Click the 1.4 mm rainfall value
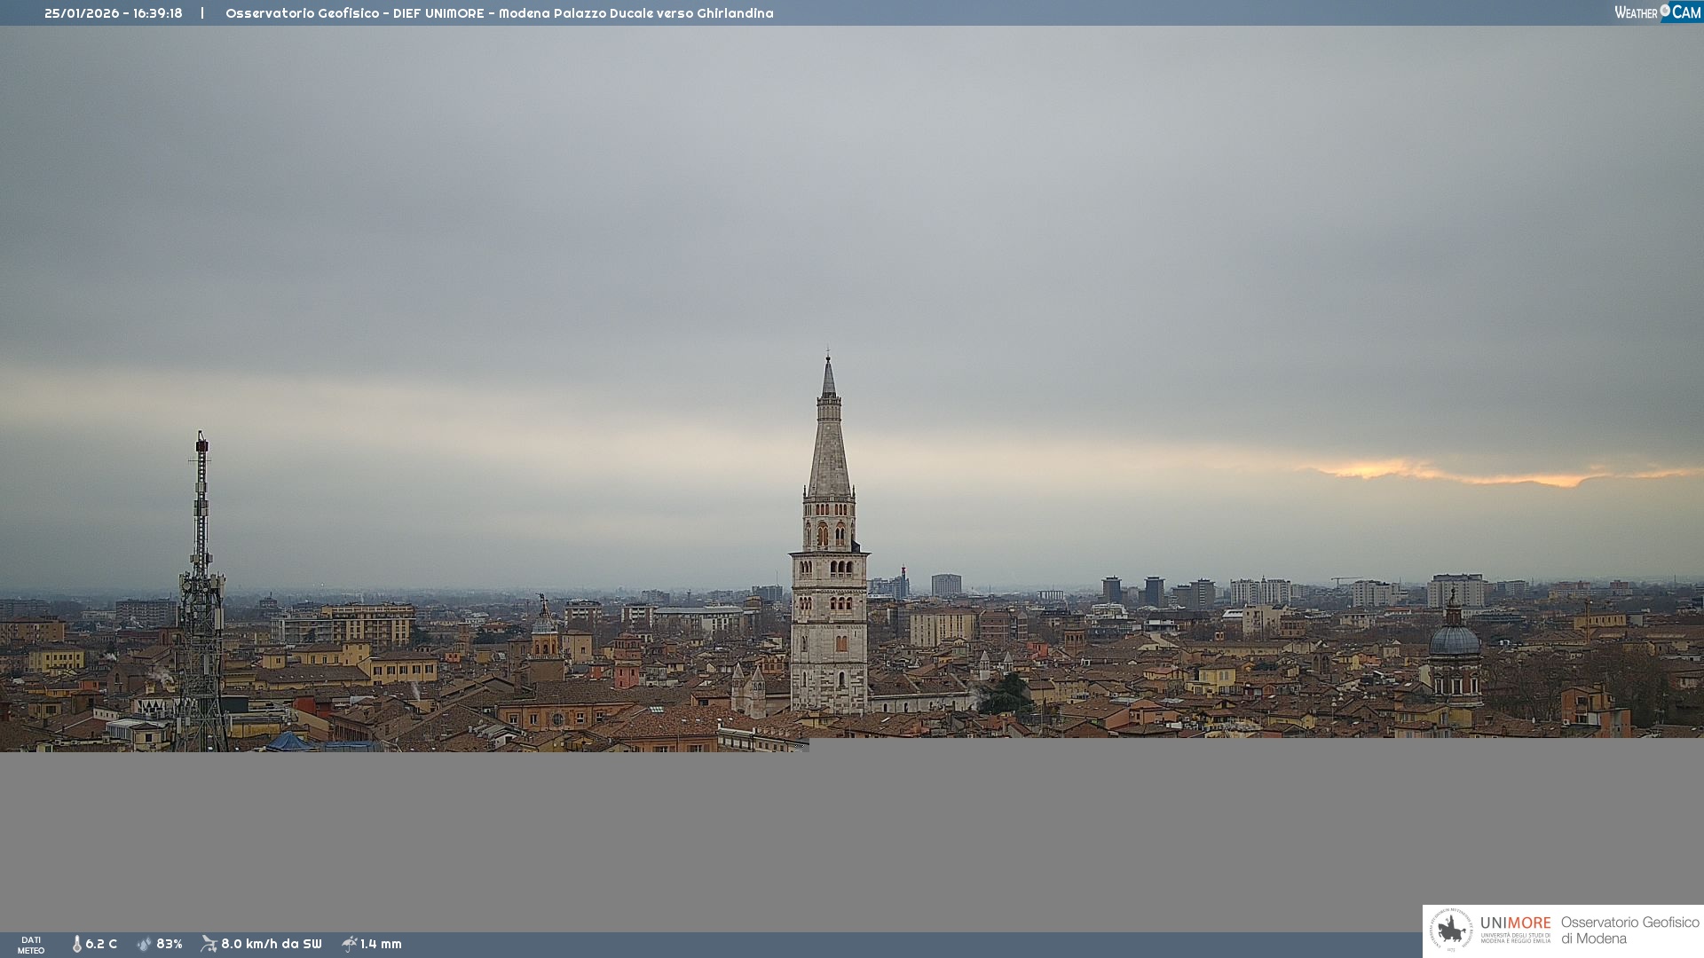The height and width of the screenshot is (958, 1704). [x=381, y=944]
